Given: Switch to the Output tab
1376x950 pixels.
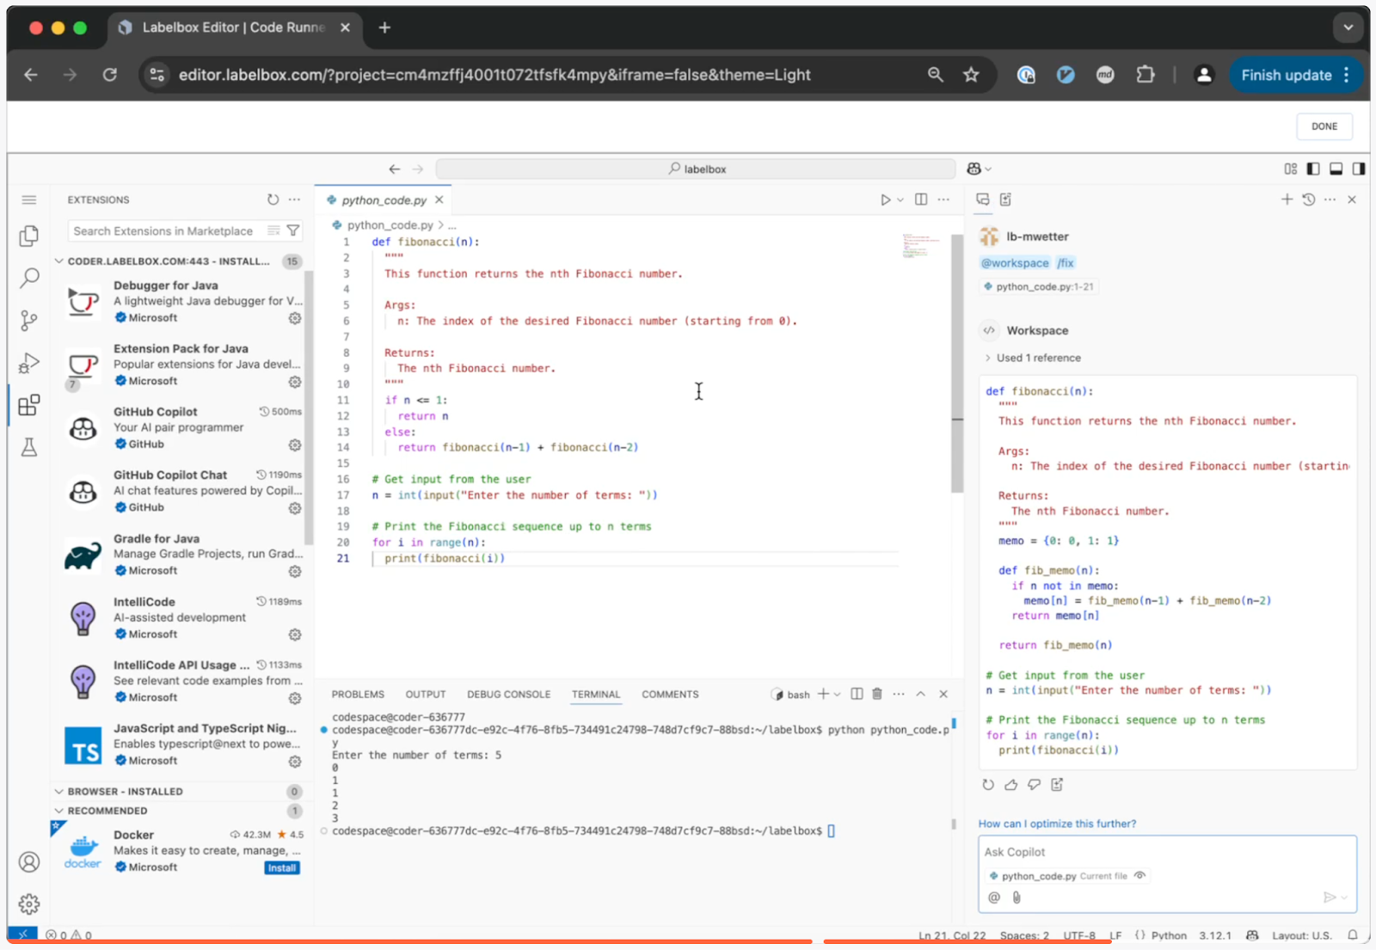Looking at the screenshot, I should point(426,695).
